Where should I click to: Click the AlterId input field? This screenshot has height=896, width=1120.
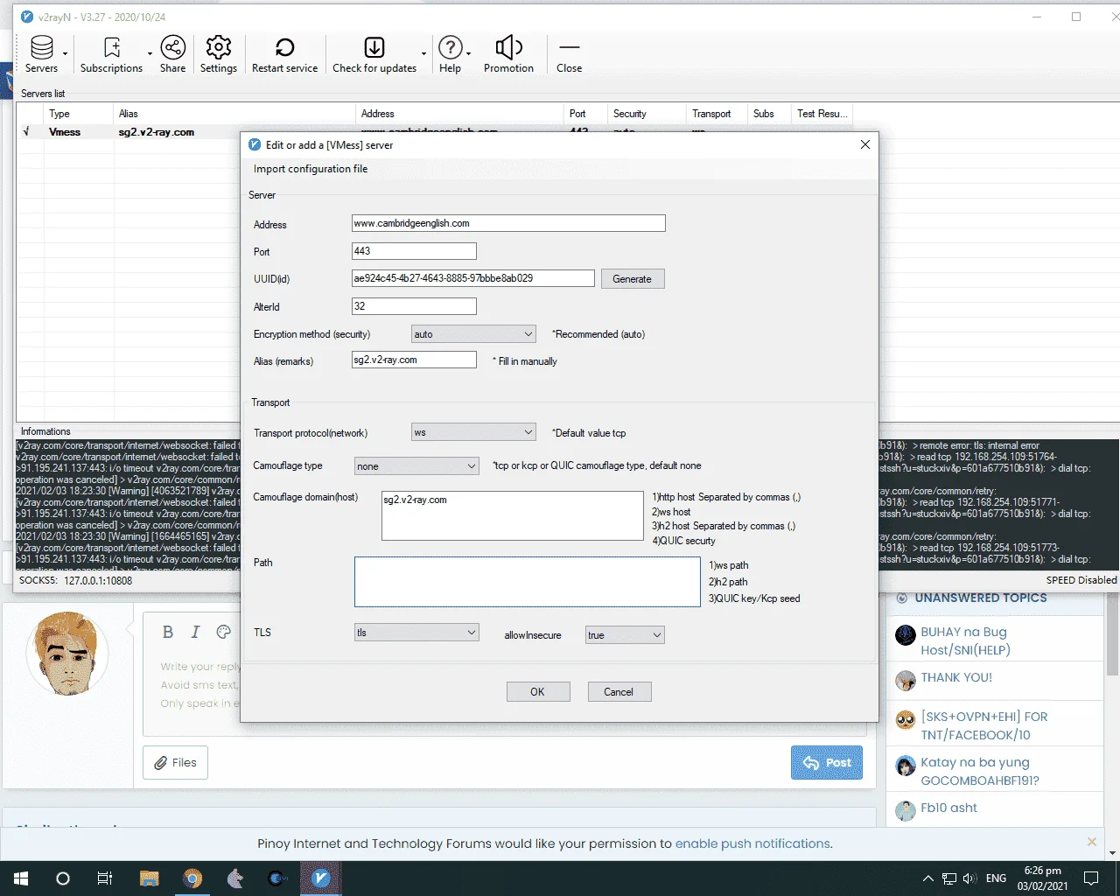[x=414, y=306]
